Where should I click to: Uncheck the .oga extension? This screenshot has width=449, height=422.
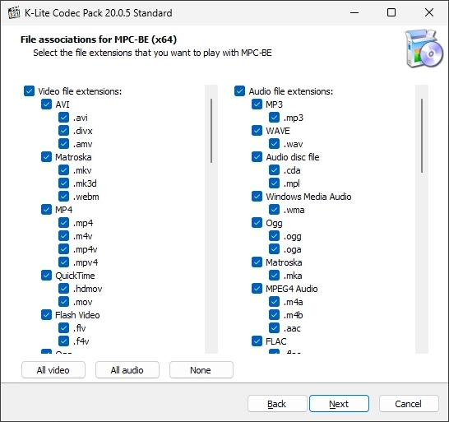(x=274, y=249)
